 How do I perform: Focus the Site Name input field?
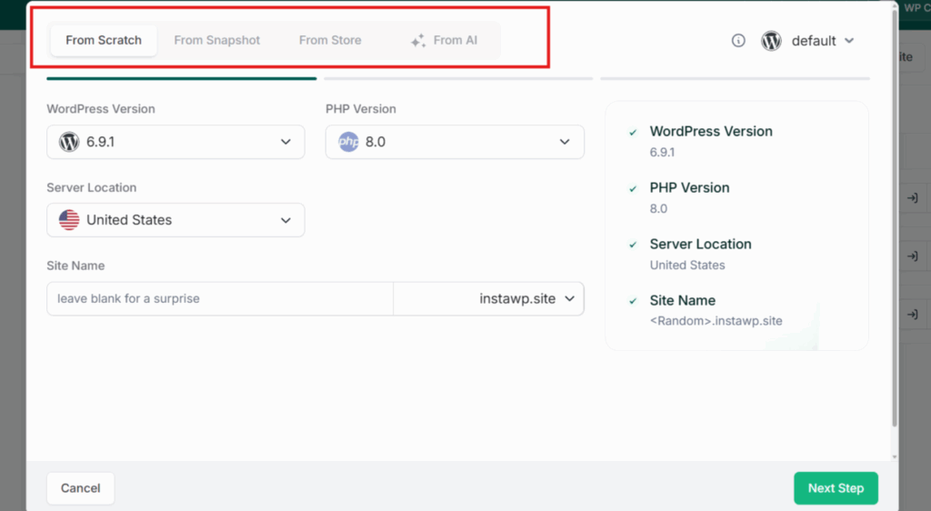point(220,298)
